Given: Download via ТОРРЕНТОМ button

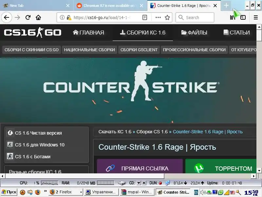Looking at the screenshot, I should [221, 166].
